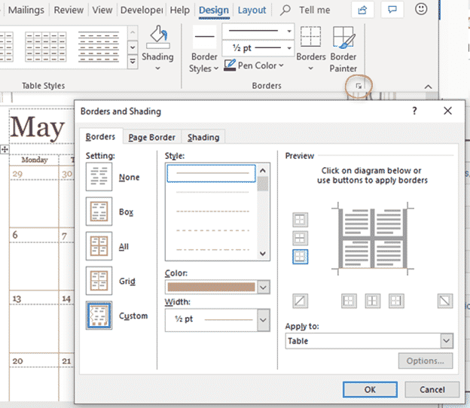Click the Borders dialog launcher arrow
Image resolution: width=470 pixels, height=408 pixels.
[x=359, y=87]
